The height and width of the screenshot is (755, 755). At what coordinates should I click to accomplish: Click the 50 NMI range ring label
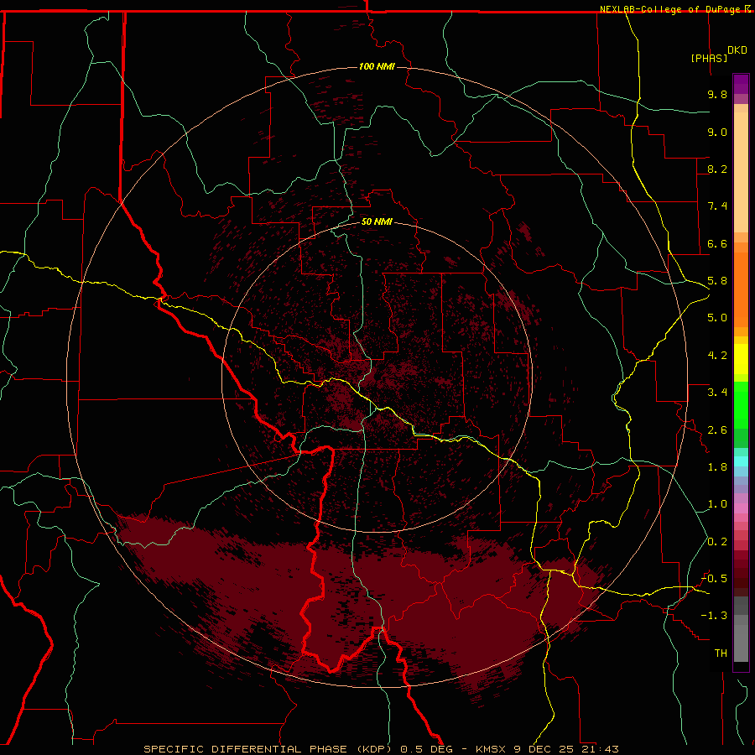377,221
